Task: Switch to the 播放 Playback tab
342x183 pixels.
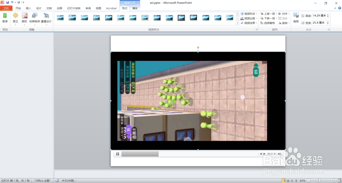Action: point(135,8)
